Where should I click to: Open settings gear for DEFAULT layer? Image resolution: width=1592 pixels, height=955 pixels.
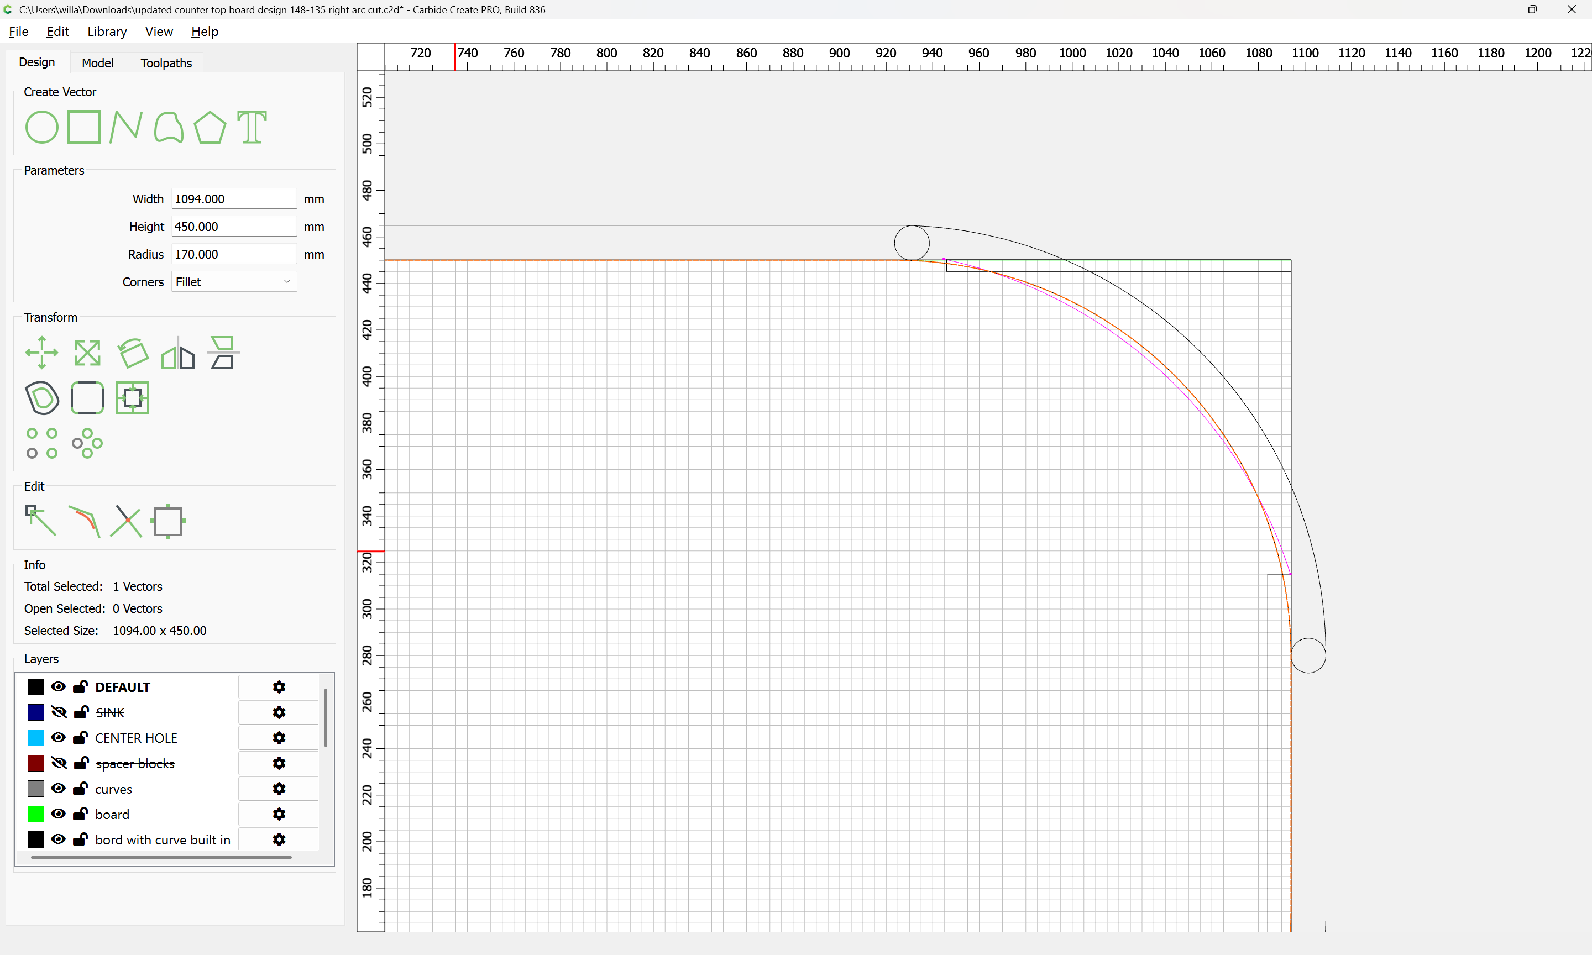click(279, 686)
